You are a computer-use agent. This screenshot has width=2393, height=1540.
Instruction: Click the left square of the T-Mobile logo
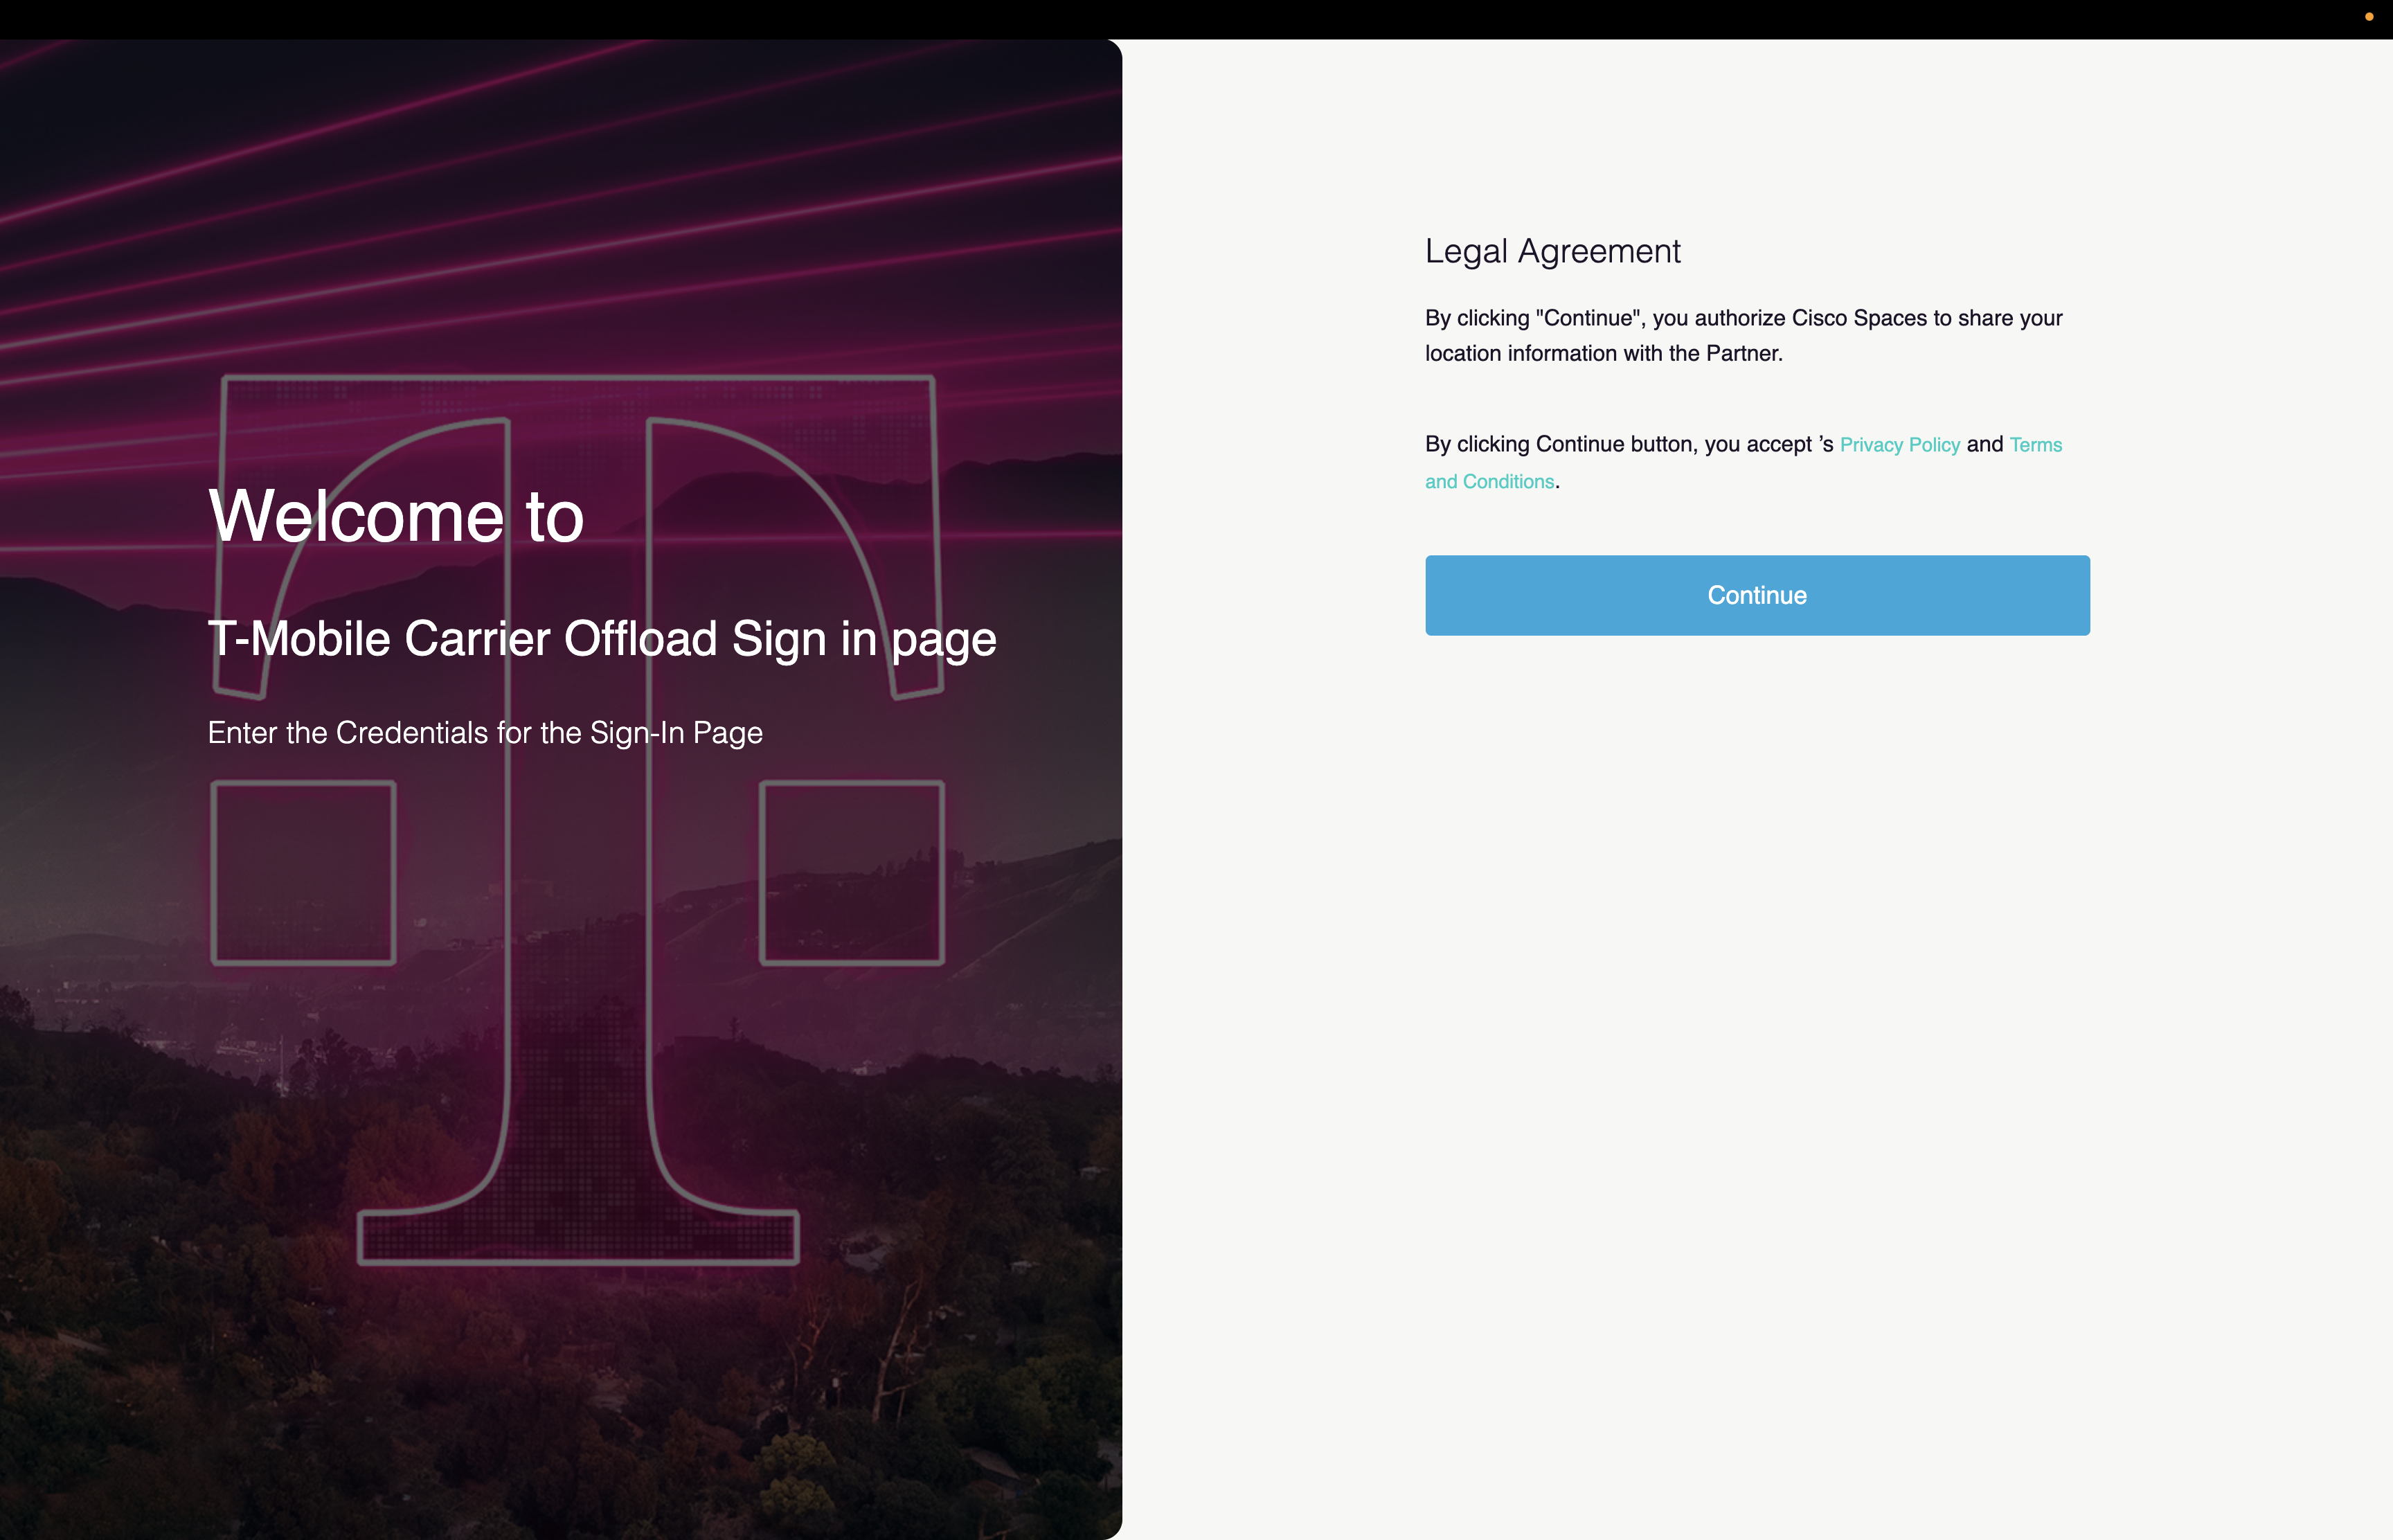[303, 873]
